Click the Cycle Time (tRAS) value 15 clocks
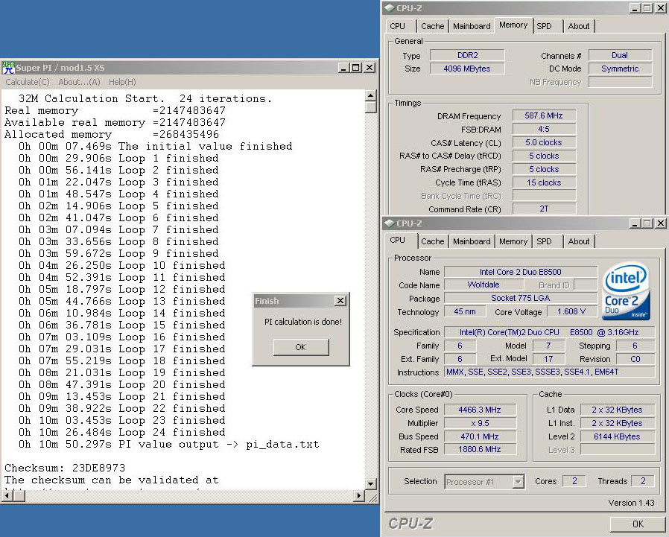The width and height of the screenshot is (669, 537). tap(544, 182)
